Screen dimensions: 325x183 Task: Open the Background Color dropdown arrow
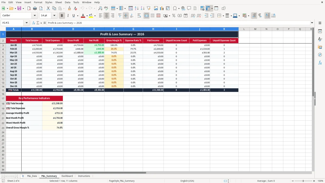click(95, 16)
